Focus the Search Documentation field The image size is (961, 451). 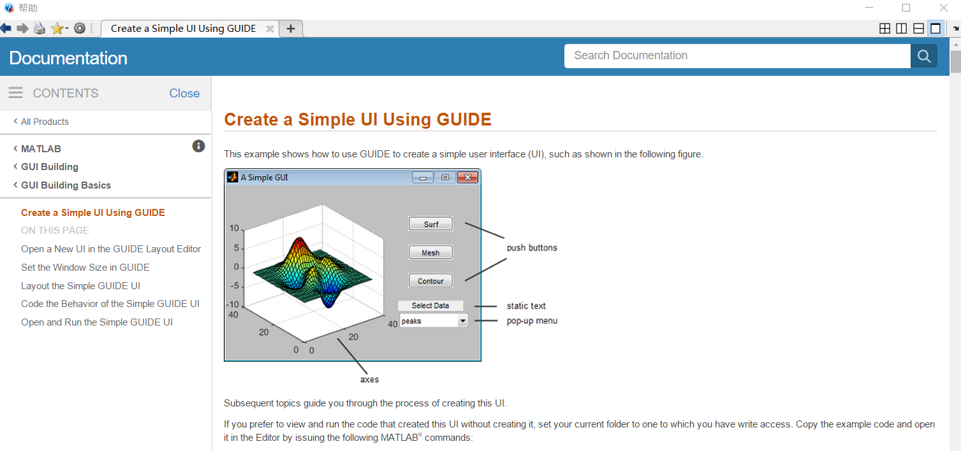pyautogui.click(x=737, y=56)
